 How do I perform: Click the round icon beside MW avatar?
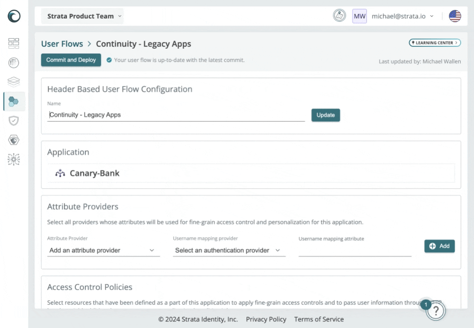pos(339,16)
